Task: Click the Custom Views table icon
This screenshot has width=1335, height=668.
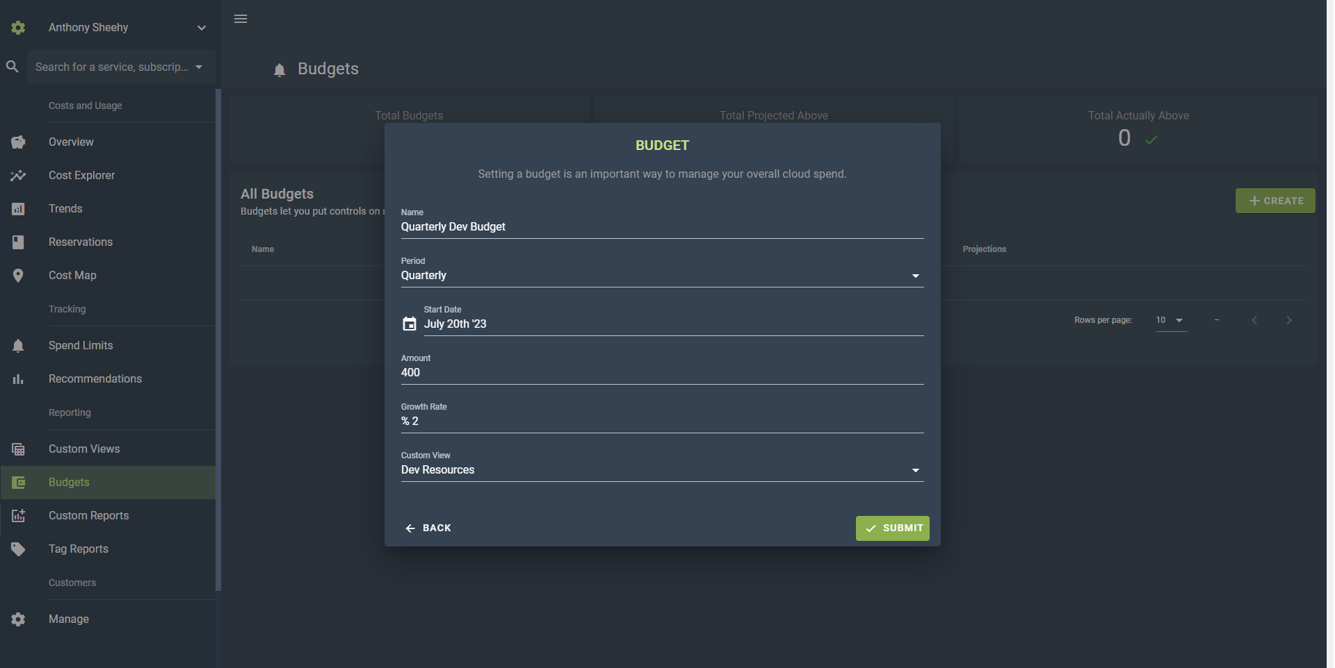Action: pos(18,449)
